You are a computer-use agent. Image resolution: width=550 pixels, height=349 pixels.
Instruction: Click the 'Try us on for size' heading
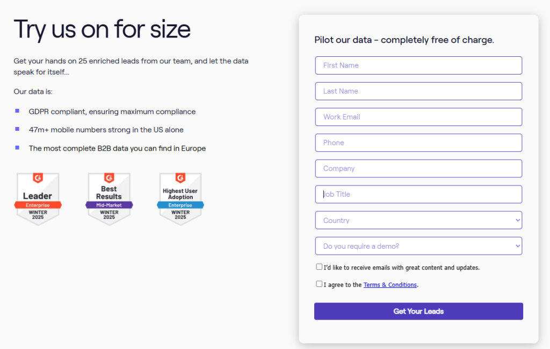[x=102, y=29]
